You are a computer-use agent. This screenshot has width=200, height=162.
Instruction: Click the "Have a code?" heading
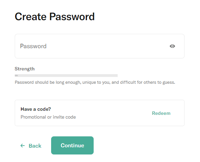pyautogui.click(x=36, y=109)
